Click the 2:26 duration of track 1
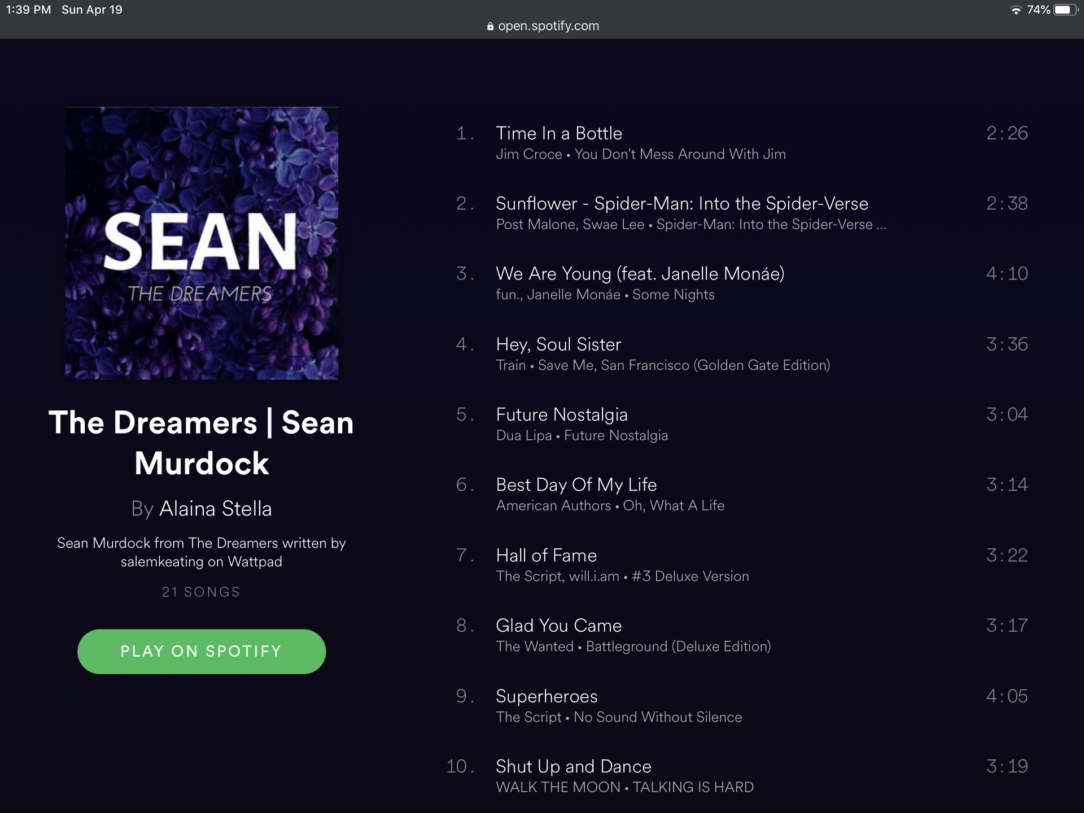This screenshot has height=813, width=1084. click(1007, 133)
